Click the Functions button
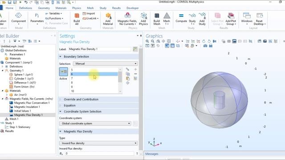 click(x=54, y=18)
